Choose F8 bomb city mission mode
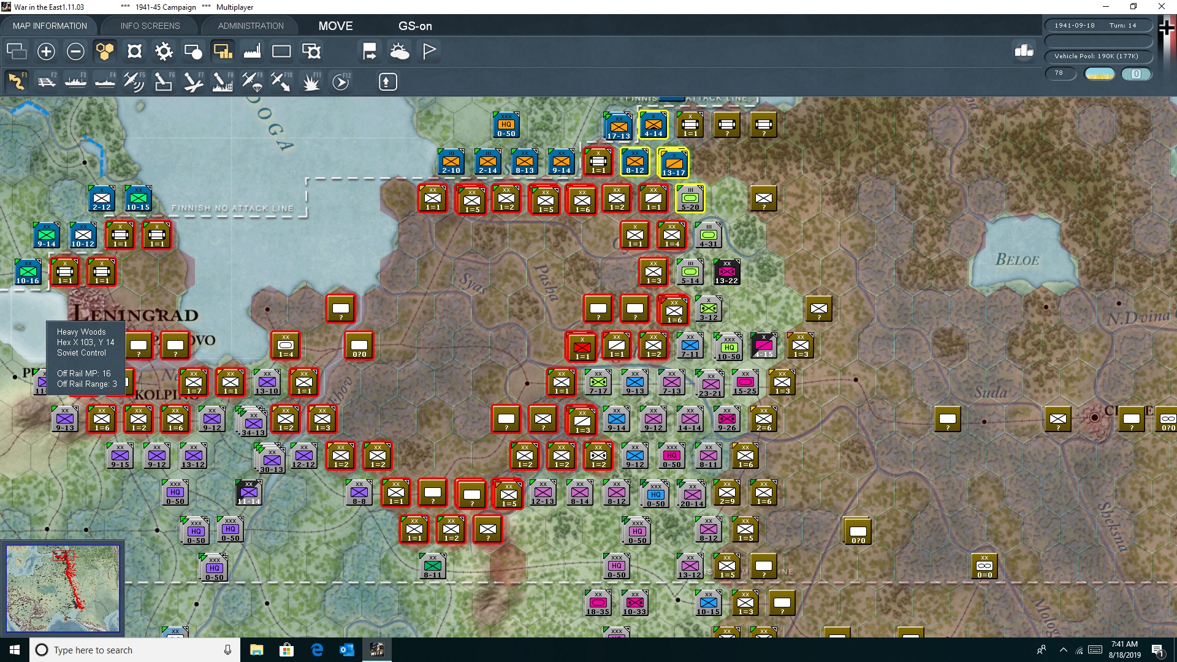1177x662 pixels. coord(223,81)
